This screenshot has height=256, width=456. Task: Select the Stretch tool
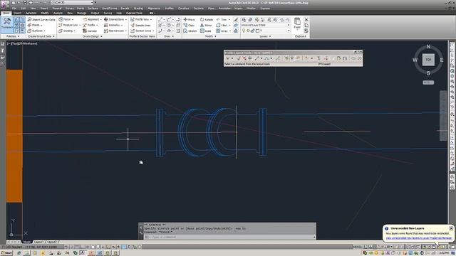[x=190, y=31]
